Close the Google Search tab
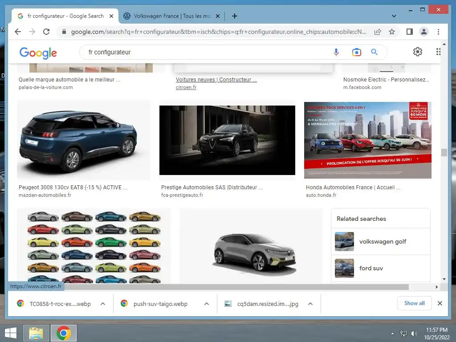Screen dimensions: 456x342 (111, 16)
